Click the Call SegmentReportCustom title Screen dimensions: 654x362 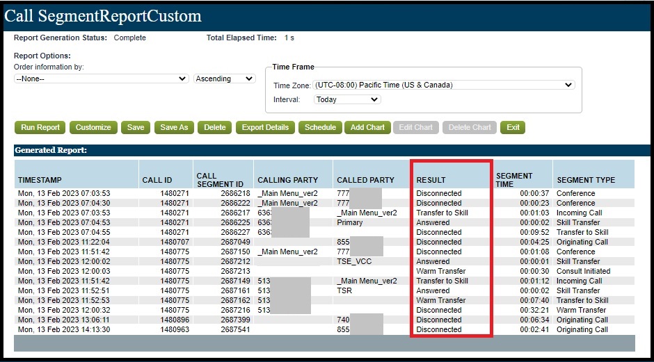click(102, 16)
